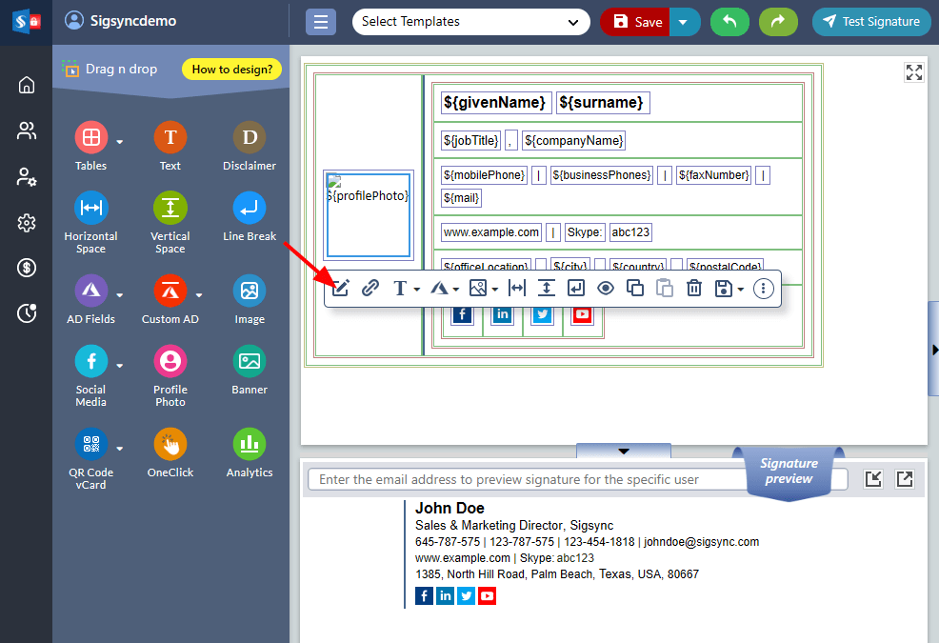Open the Select Templates dropdown
The width and height of the screenshot is (939, 643).
[x=470, y=22]
